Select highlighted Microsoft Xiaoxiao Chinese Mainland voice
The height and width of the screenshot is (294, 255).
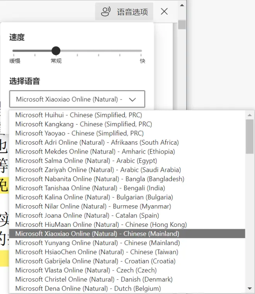point(127,234)
